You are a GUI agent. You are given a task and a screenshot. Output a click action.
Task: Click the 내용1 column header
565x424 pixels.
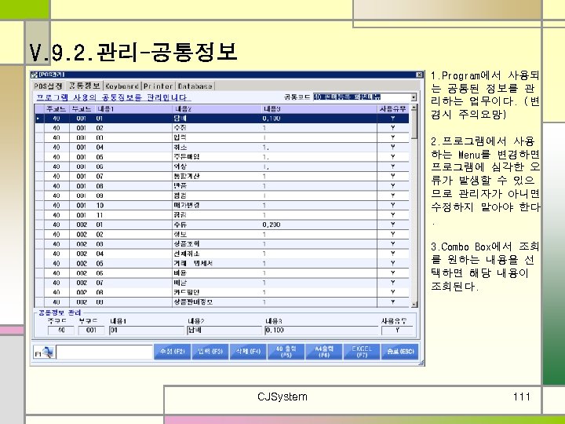pos(133,109)
